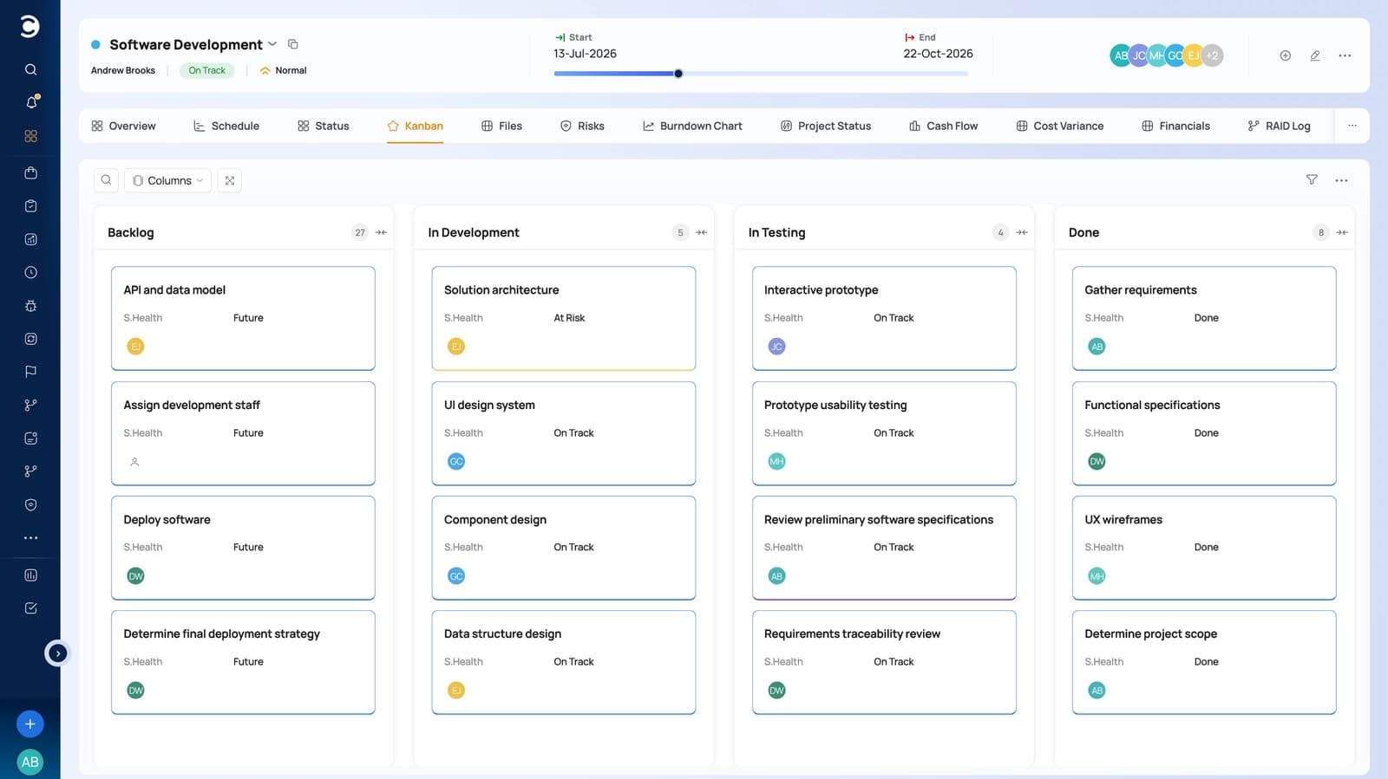The height and width of the screenshot is (779, 1388).
Task: Expand the Software Development project dropdown
Action: [272, 44]
